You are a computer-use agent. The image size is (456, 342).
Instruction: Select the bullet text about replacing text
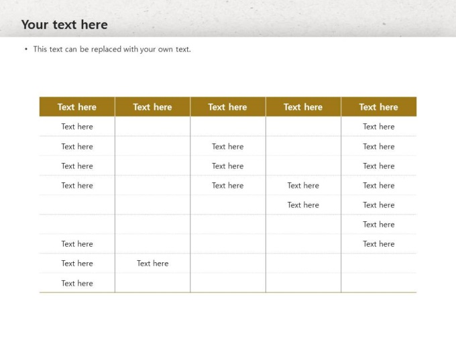pyautogui.click(x=112, y=49)
